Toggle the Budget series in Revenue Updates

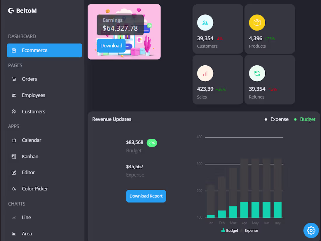pyautogui.click(x=305, y=119)
